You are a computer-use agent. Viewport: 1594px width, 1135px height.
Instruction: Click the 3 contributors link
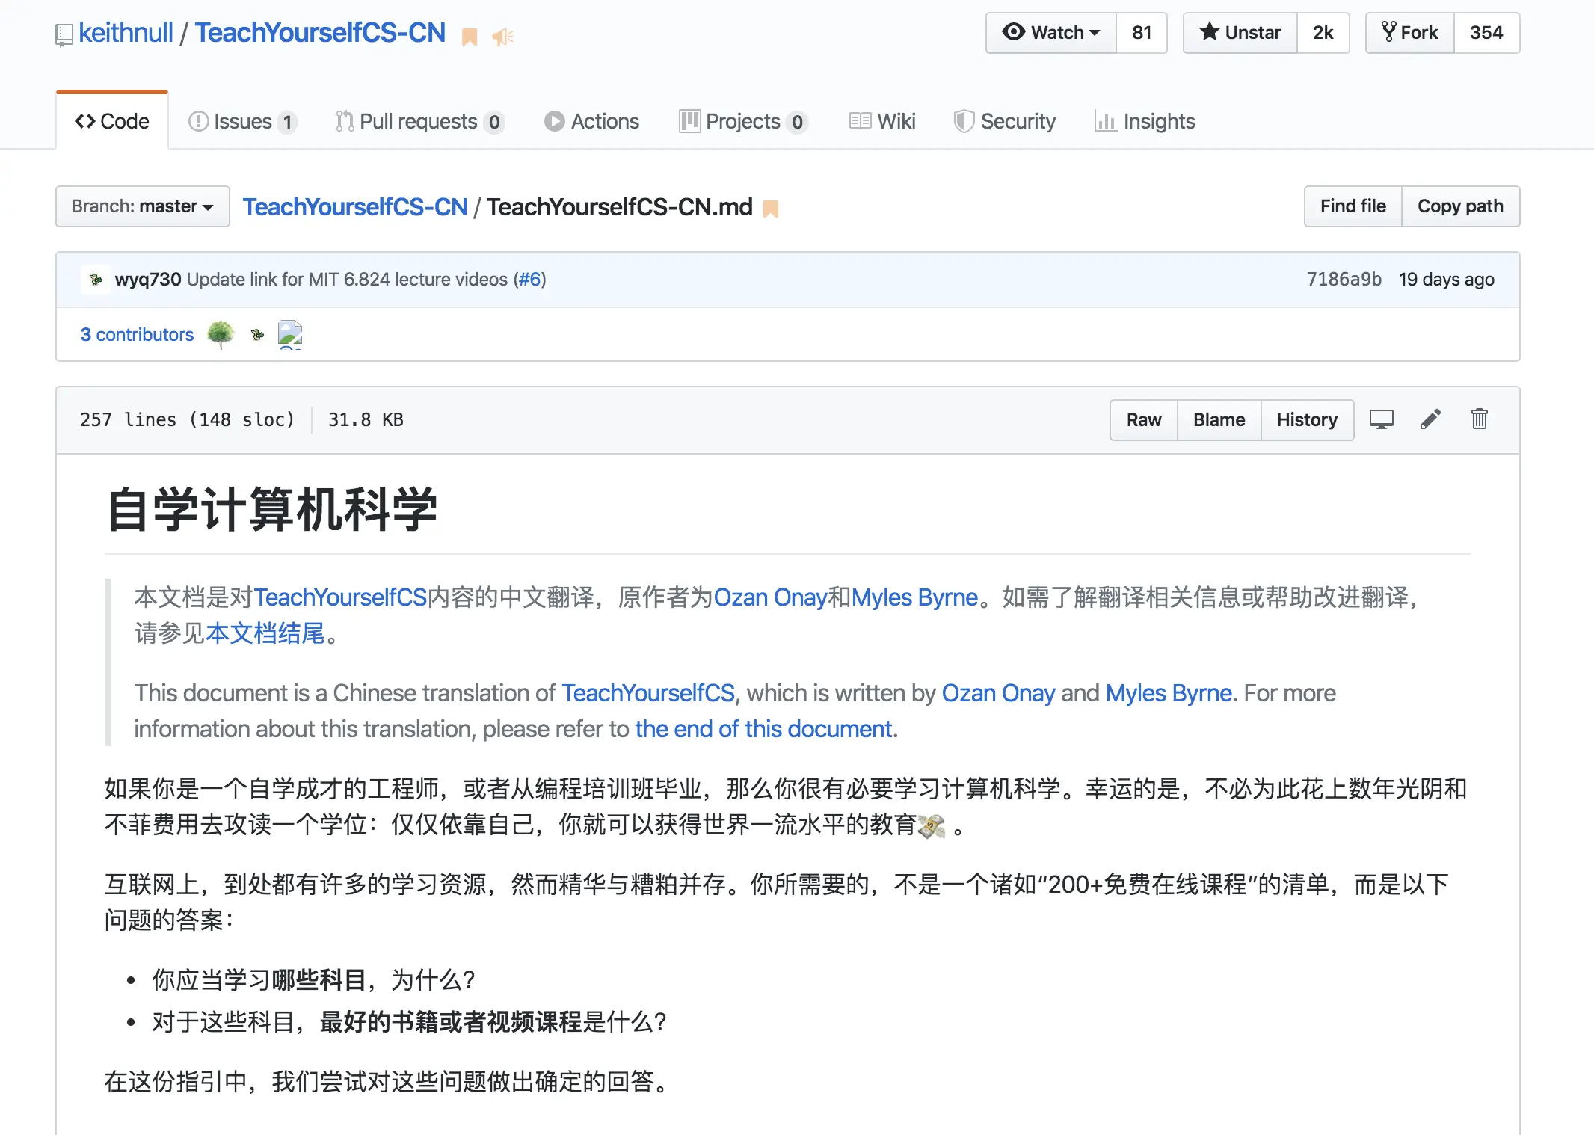[x=137, y=335]
